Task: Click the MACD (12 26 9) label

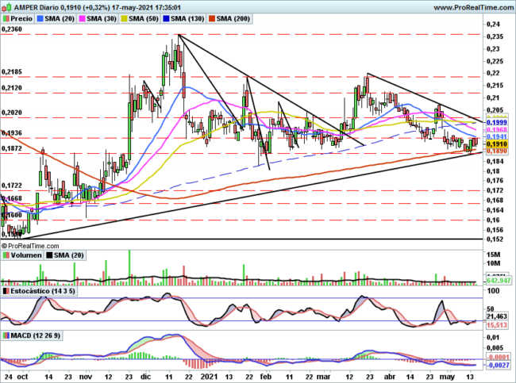Action: (36, 335)
